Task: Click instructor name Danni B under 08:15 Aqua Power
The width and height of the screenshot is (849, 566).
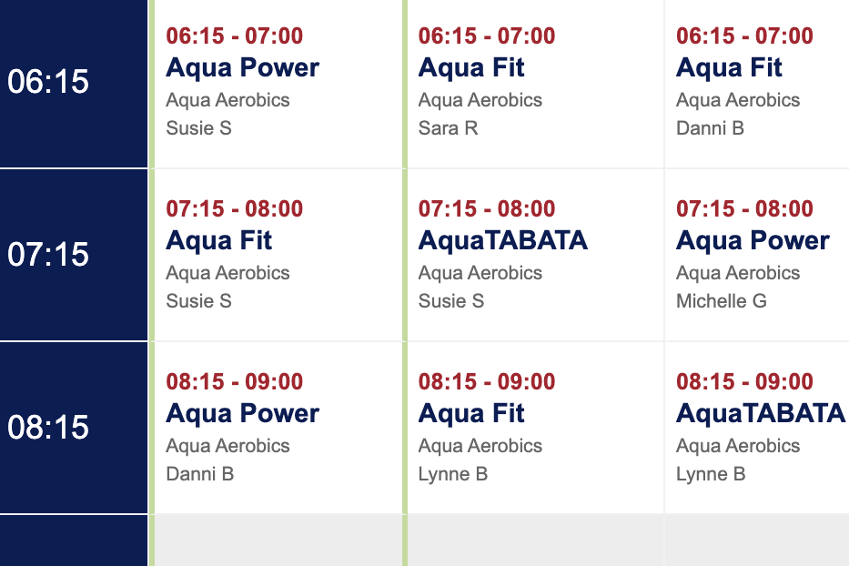Action: [200, 474]
